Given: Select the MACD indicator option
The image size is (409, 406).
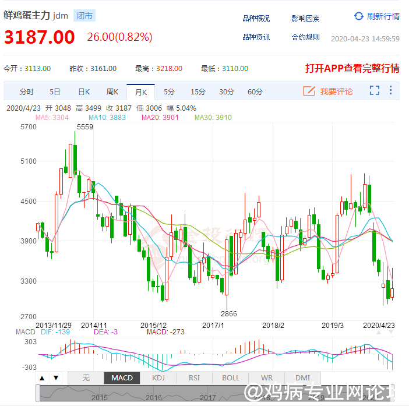Looking at the screenshot, I should (x=122, y=378).
